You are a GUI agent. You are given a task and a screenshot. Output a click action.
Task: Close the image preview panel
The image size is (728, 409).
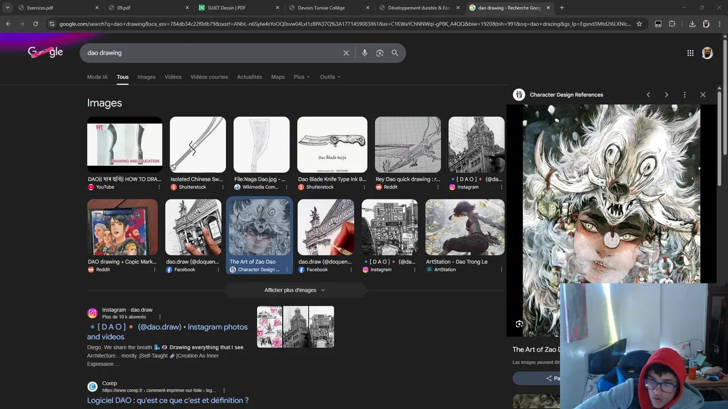(x=703, y=95)
